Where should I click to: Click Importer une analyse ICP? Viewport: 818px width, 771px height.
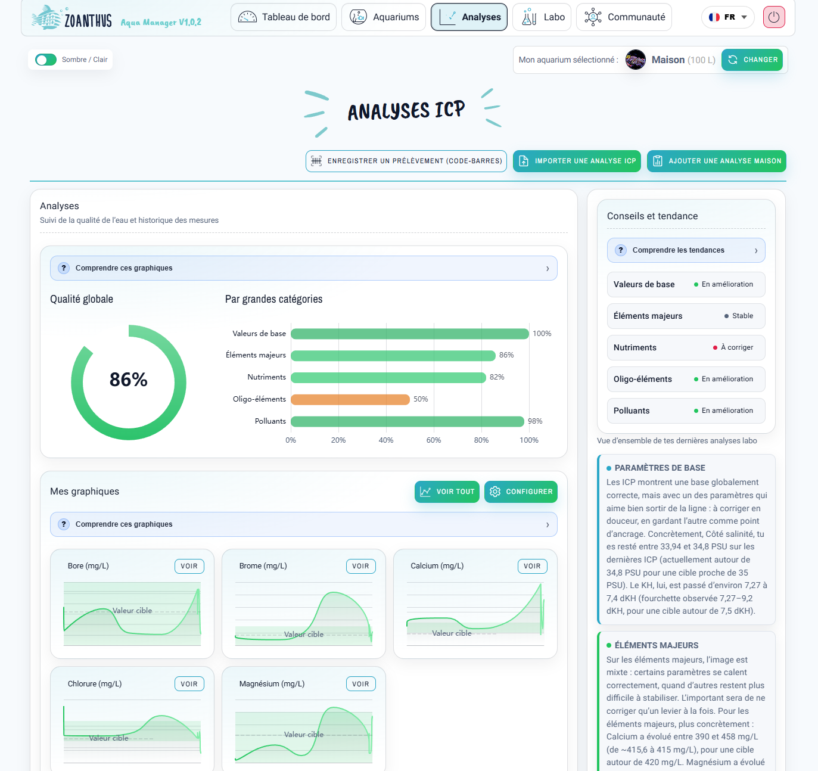pyautogui.click(x=577, y=161)
